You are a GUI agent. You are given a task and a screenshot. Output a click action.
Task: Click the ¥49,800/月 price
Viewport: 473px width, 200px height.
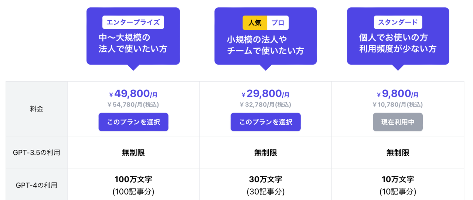pos(133,94)
